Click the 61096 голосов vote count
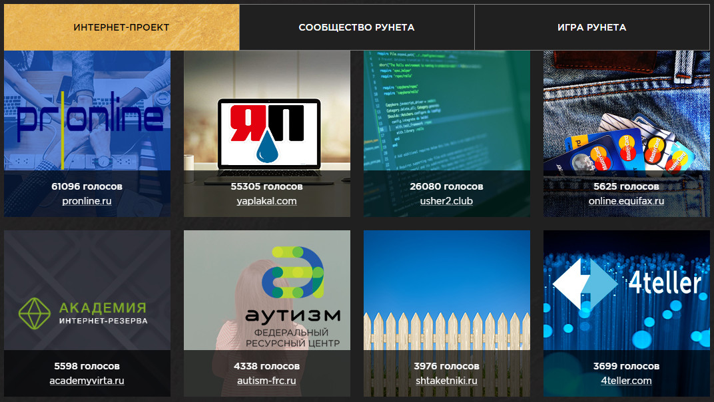Viewport: 714px width, 402px height. (x=87, y=186)
